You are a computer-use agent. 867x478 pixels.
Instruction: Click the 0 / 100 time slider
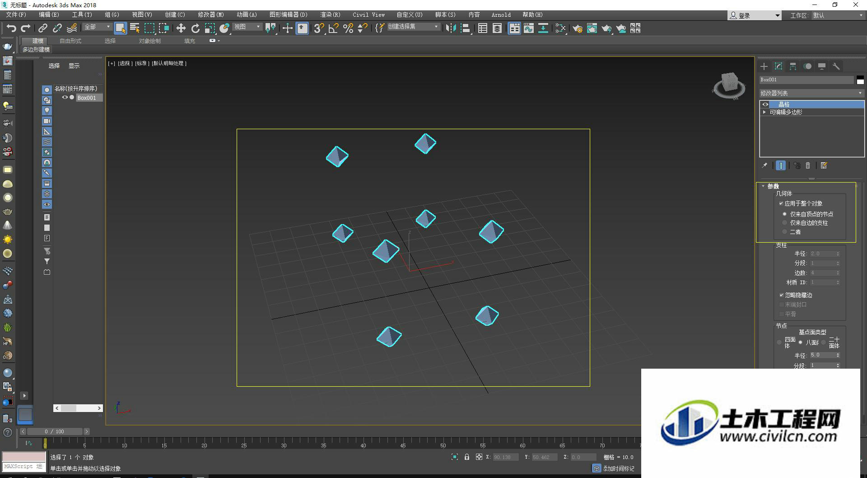tap(54, 431)
